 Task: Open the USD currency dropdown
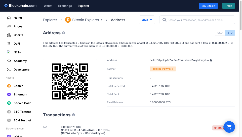click(x=147, y=20)
